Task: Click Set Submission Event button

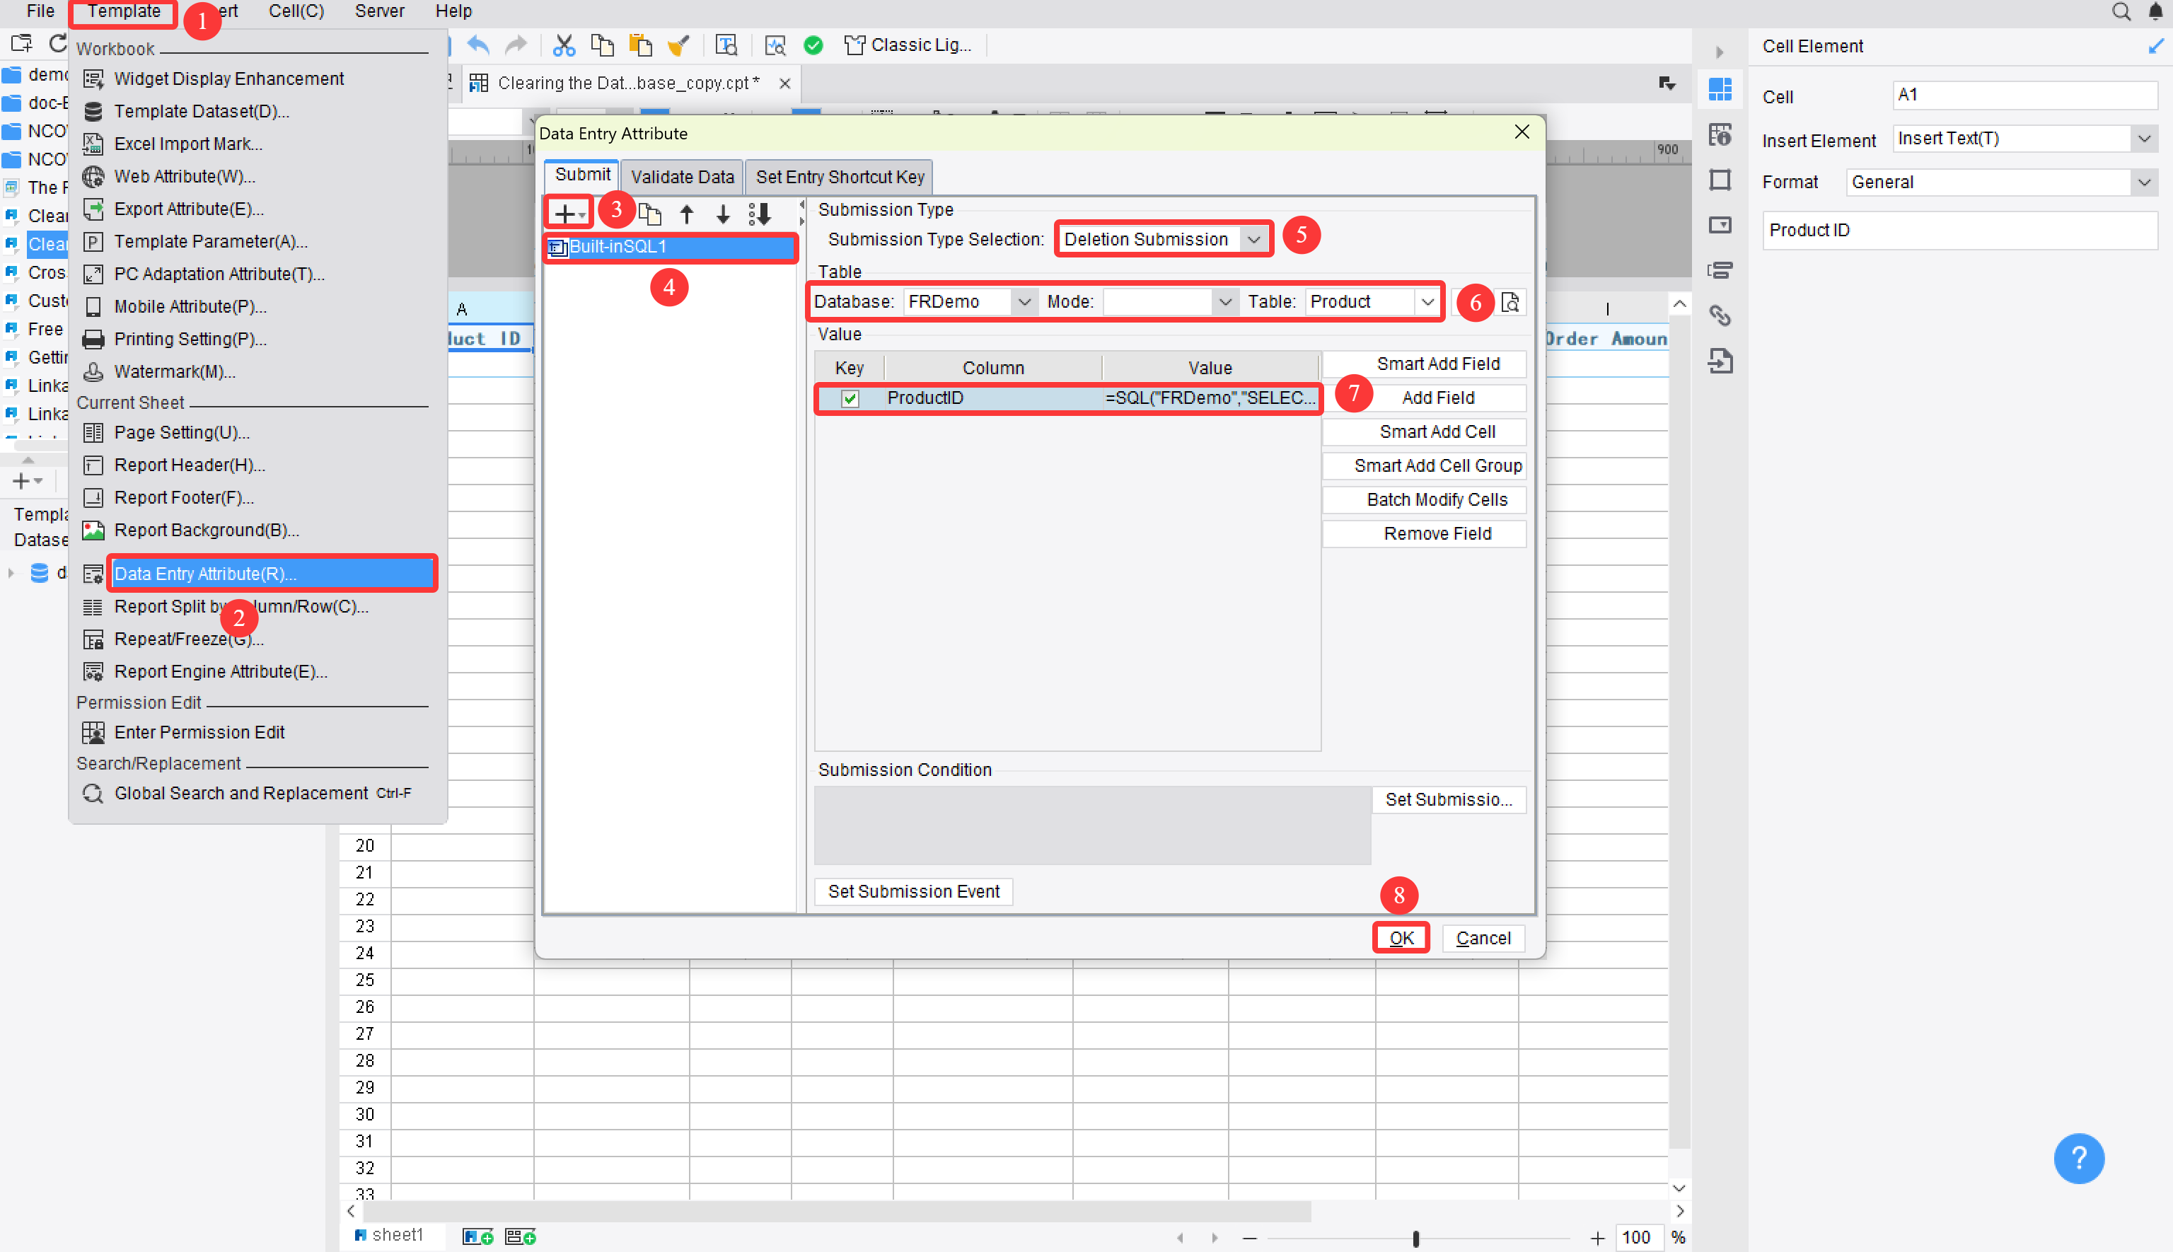Action: (912, 891)
